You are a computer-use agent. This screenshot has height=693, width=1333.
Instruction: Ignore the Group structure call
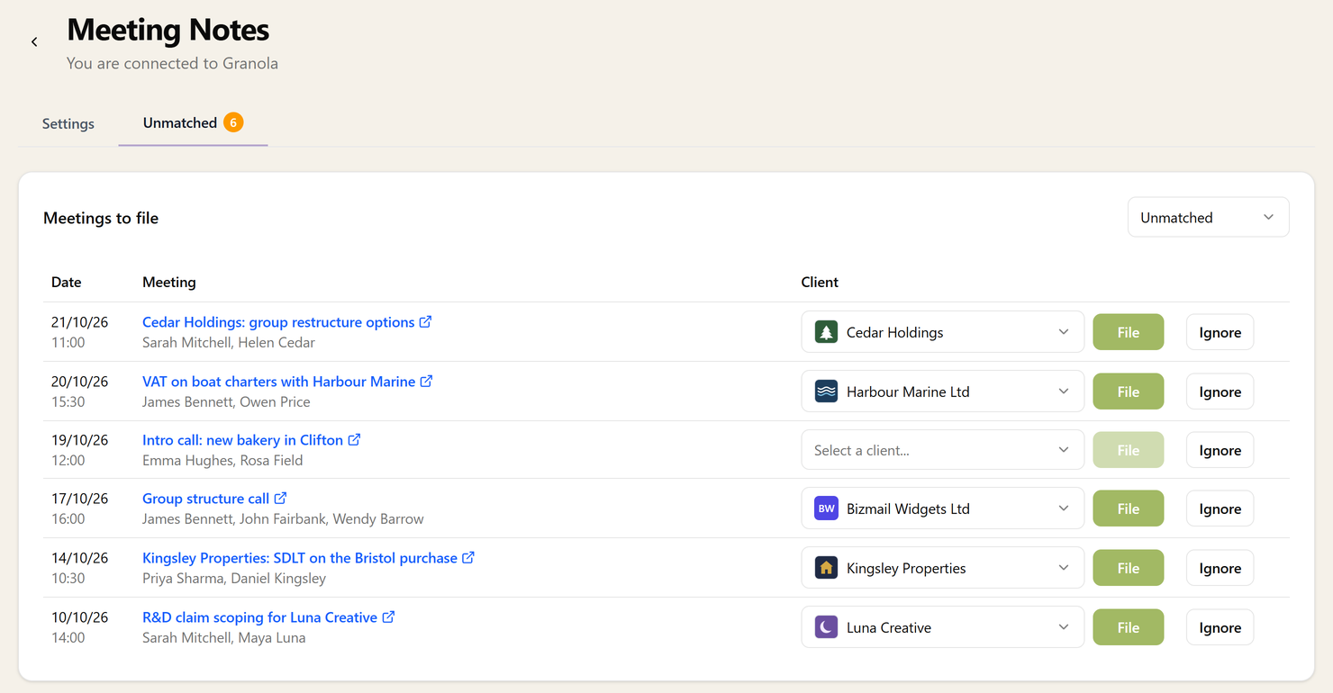(x=1220, y=508)
